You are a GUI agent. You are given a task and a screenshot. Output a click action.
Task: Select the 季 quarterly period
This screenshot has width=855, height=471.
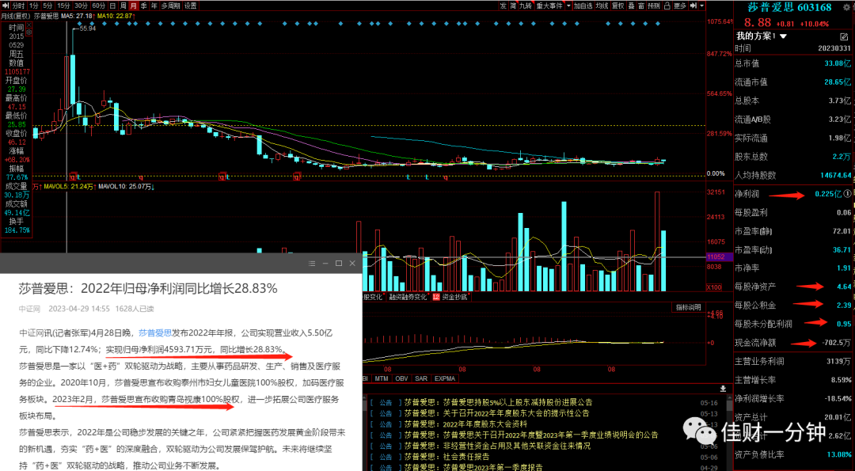pos(143,6)
